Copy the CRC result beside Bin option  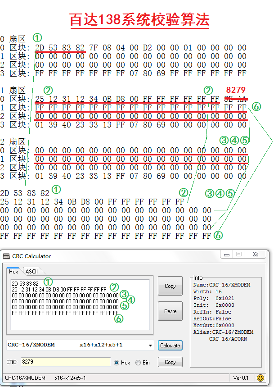tap(170, 362)
